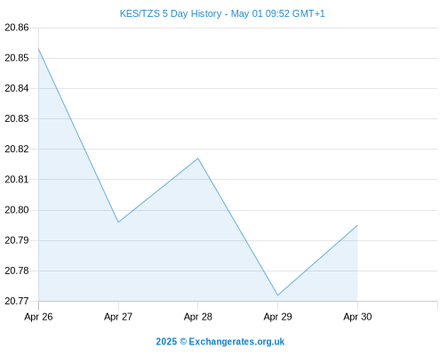Viewport: 440px width, 356px height.
Task: Click the Apr 28 x-axis label
Action: 198,317
